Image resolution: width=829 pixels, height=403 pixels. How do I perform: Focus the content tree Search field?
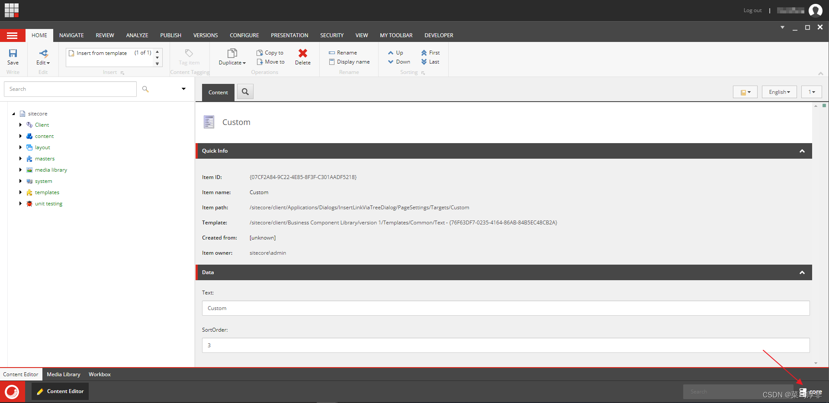coord(71,89)
